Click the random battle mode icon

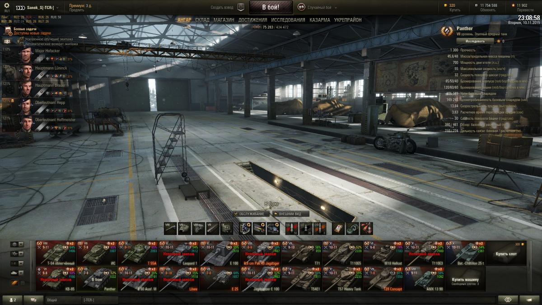pos(301,7)
